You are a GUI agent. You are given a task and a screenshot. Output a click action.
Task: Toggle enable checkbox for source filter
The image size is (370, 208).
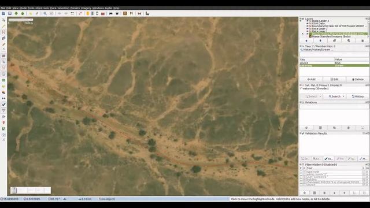pyautogui.click(x=301, y=185)
